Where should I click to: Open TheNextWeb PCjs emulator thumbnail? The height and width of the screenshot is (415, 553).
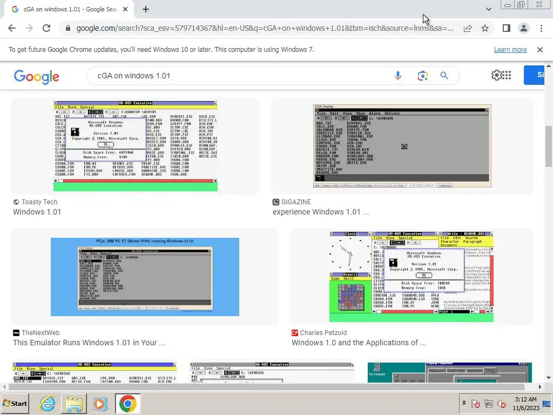click(x=145, y=277)
